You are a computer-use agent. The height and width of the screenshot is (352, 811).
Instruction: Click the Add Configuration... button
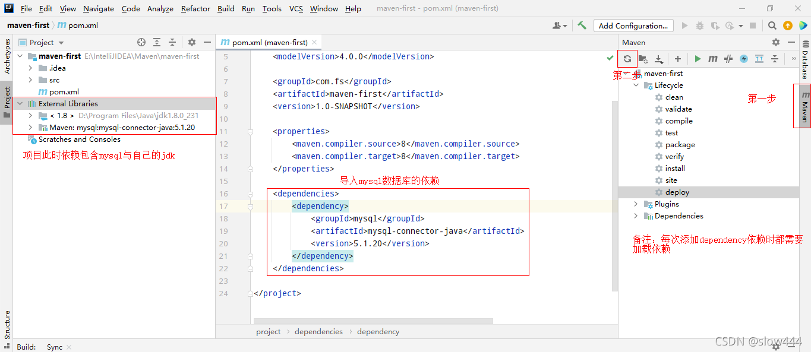[633, 26]
